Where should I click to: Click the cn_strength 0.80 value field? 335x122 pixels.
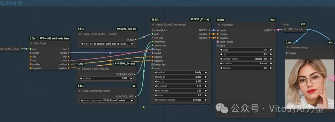coord(181,91)
